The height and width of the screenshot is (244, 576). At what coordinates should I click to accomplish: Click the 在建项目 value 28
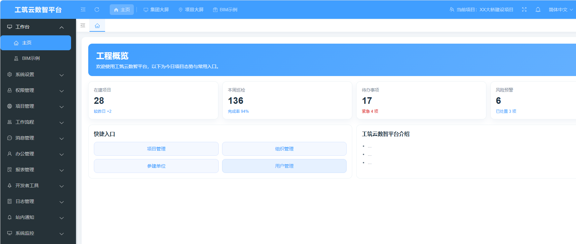tap(99, 101)
